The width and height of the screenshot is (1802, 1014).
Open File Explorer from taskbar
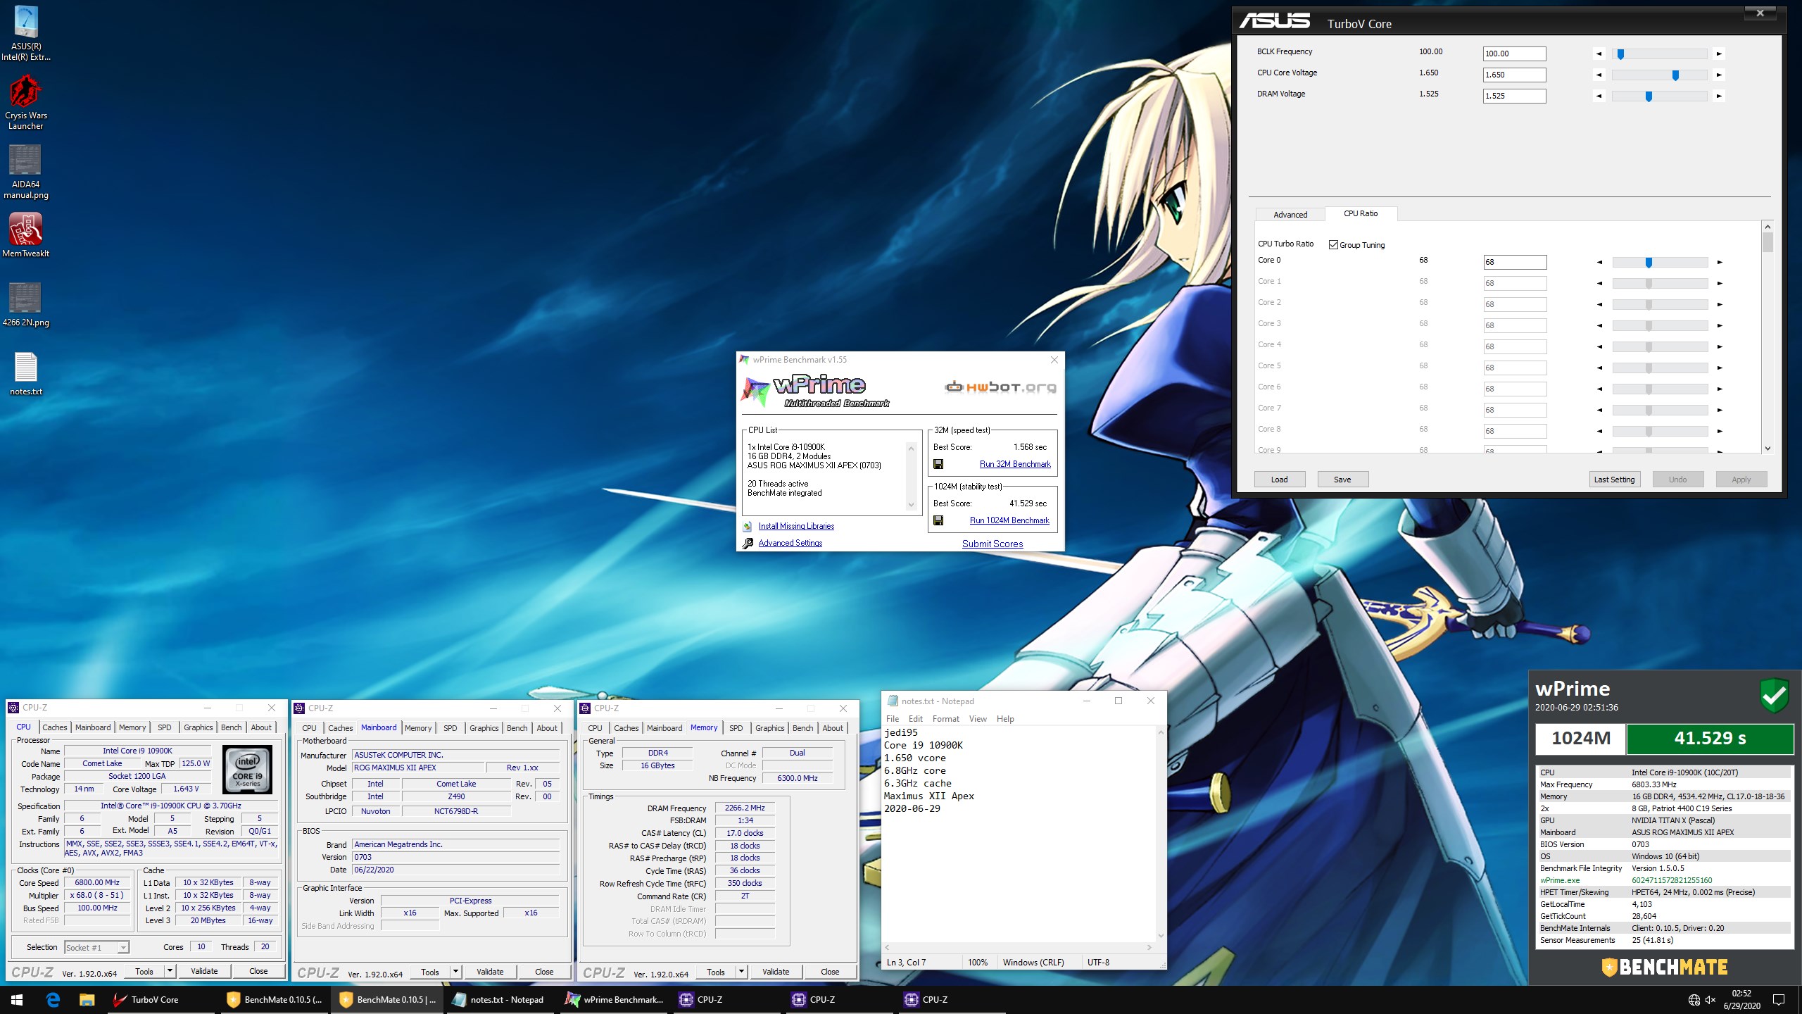(x=87, y=999)
